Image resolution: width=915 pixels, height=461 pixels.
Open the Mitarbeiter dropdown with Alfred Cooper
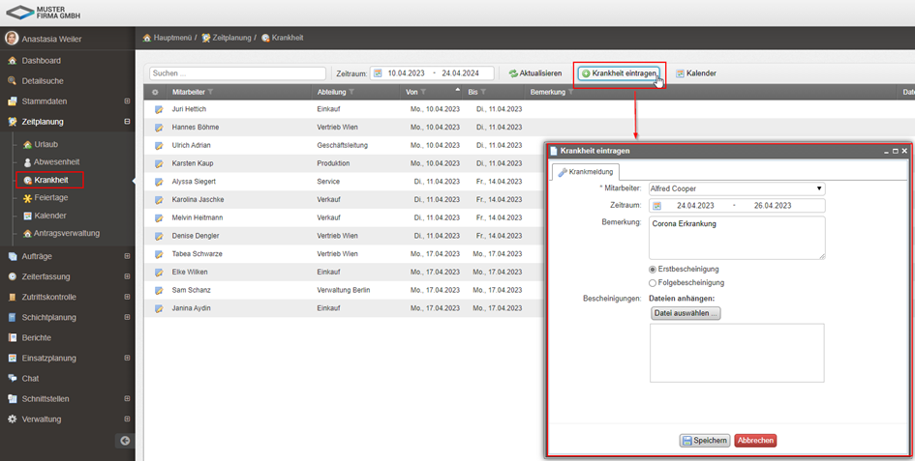click(736, 188)
